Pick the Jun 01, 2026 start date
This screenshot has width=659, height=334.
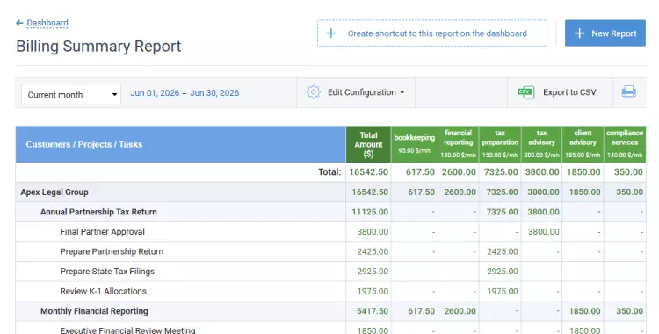(x=155, y=93)
